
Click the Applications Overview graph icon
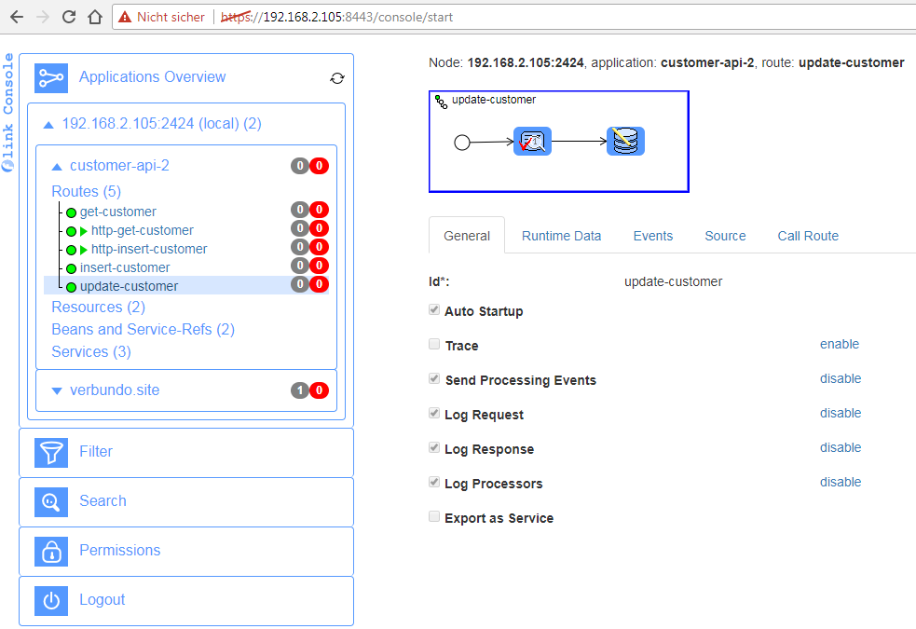(x=51, y=77)
